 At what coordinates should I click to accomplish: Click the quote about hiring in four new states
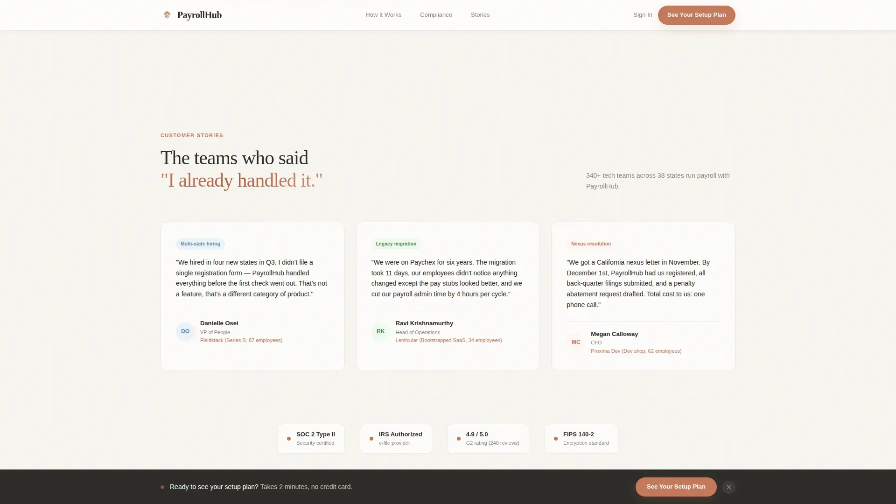coord(252,278)
